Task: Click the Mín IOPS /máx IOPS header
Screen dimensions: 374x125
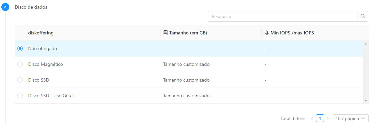Action: (292, 33)
